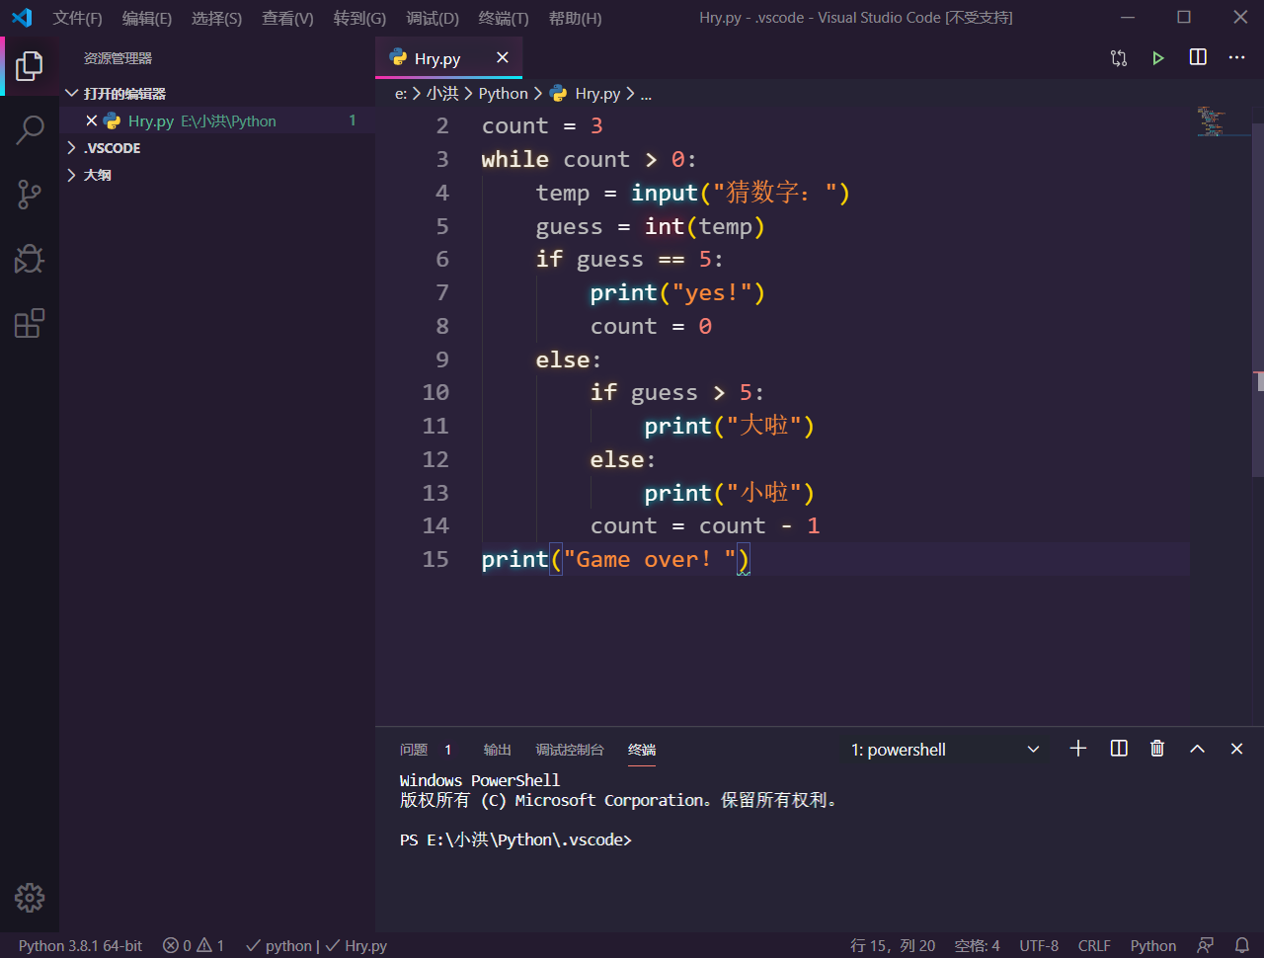Switch to the 问题 panel tab
1264x958 pixels.
414,750
